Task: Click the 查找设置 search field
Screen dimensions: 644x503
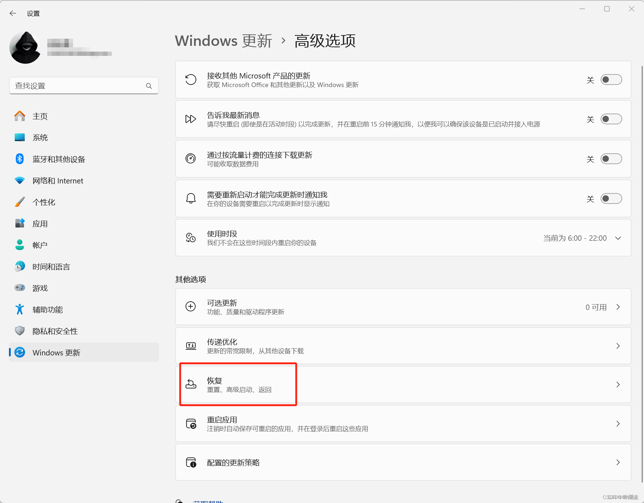Action: pyautogui.click(x=84, y=86)
